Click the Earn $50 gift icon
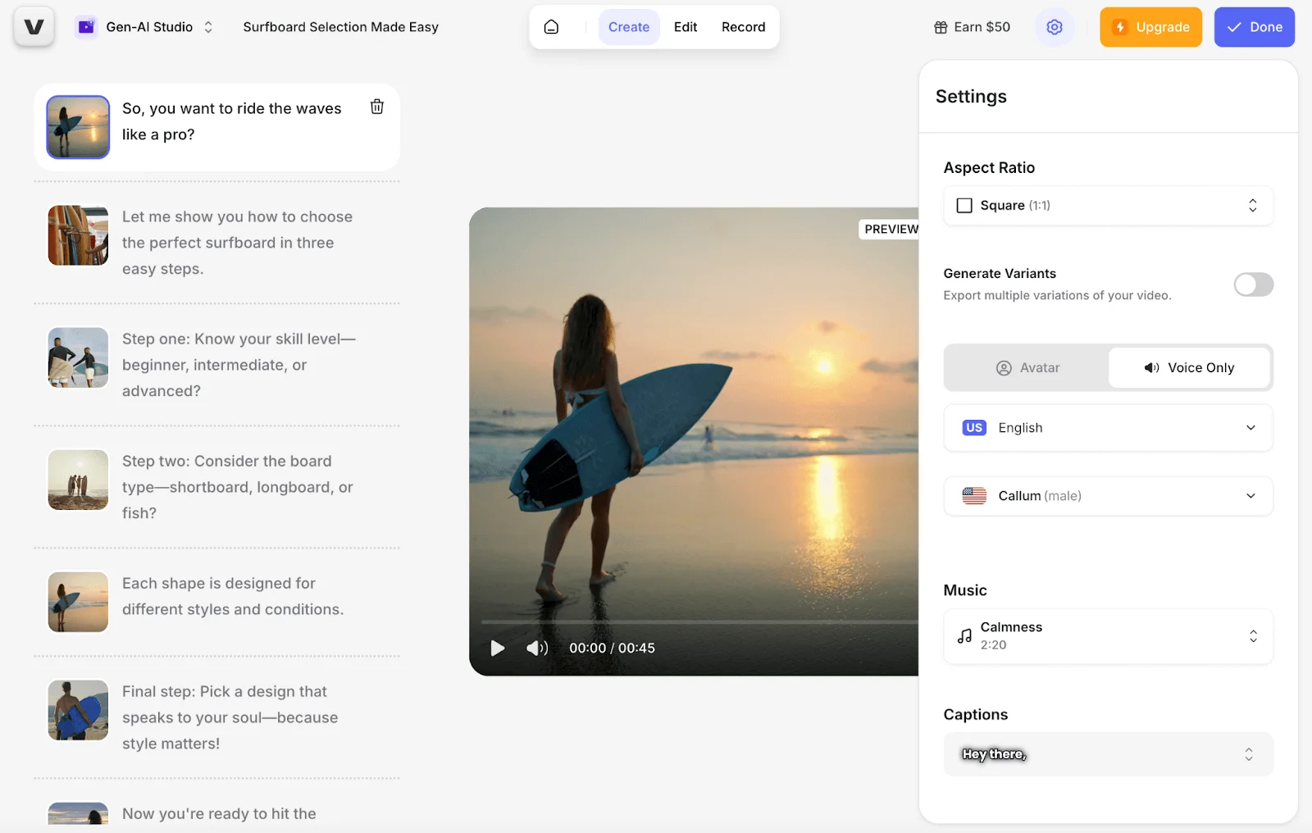This screenshot has width=1312, height=833. [941, 27]
